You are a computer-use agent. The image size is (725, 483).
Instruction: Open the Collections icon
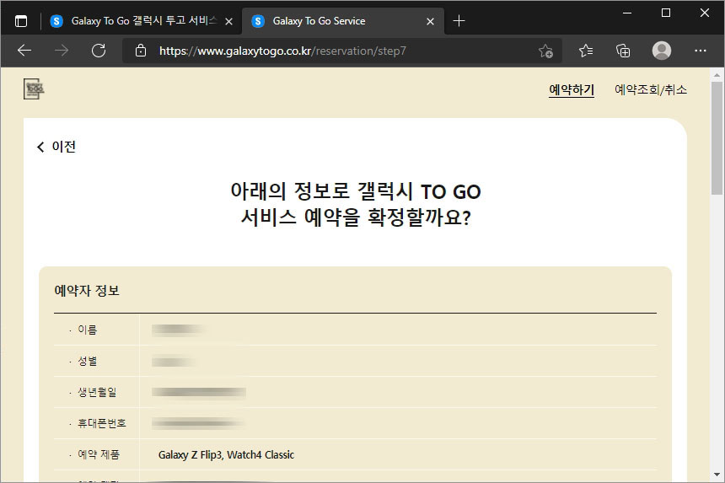pyautogui.click(x=623, y=51)
